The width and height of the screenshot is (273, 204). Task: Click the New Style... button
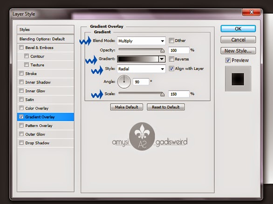coord(238,51)
